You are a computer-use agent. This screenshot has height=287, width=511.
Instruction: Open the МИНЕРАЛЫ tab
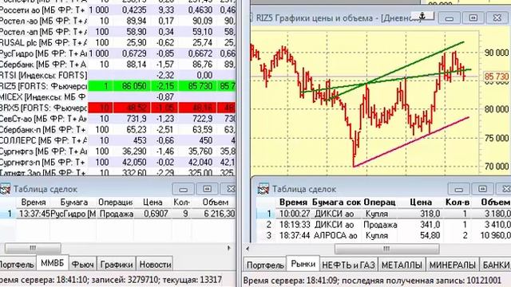pos(453,265)
